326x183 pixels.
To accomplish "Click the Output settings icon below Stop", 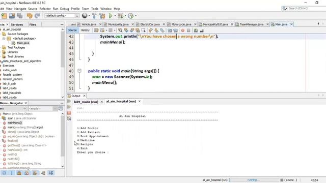I will pyautogui.click(x=69, y=118).
